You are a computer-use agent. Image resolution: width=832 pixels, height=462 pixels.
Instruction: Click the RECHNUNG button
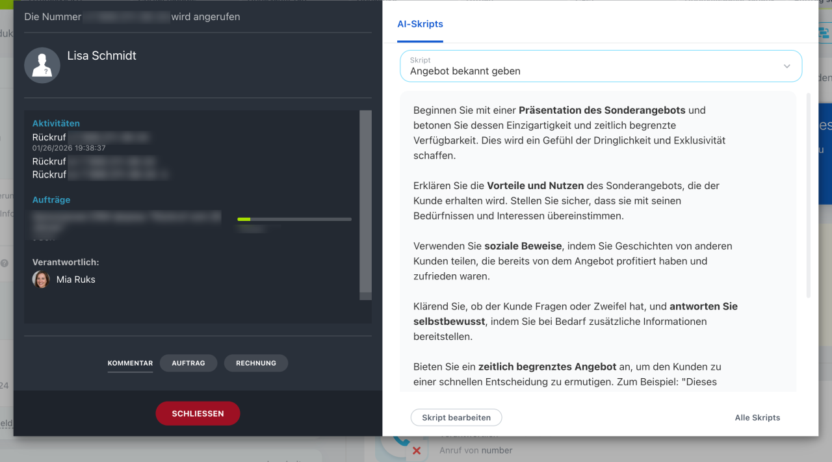[x=256, y=363]
